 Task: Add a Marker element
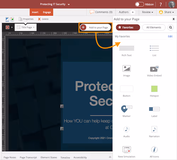click(126, 111)
